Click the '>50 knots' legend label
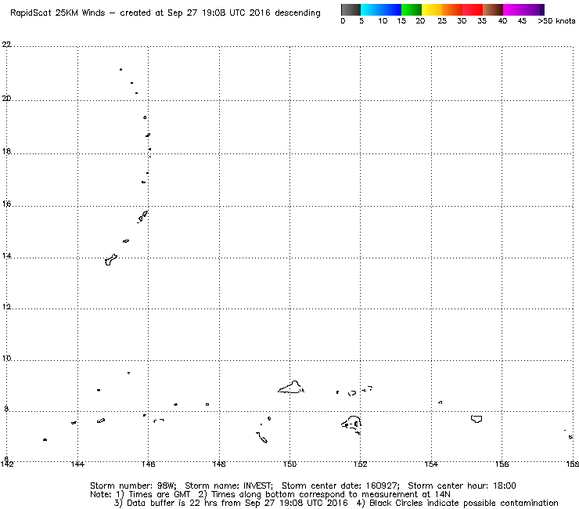Screen dimensions: 579x509 [x=556, y=21]
